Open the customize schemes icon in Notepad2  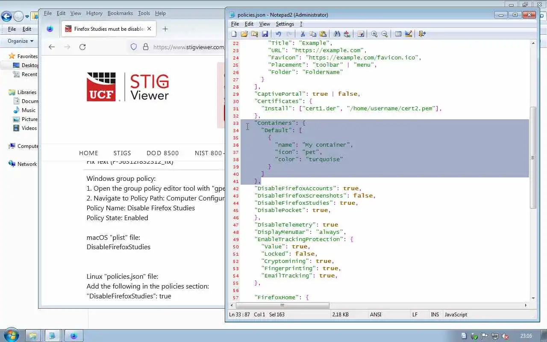[x=409, y=34]
